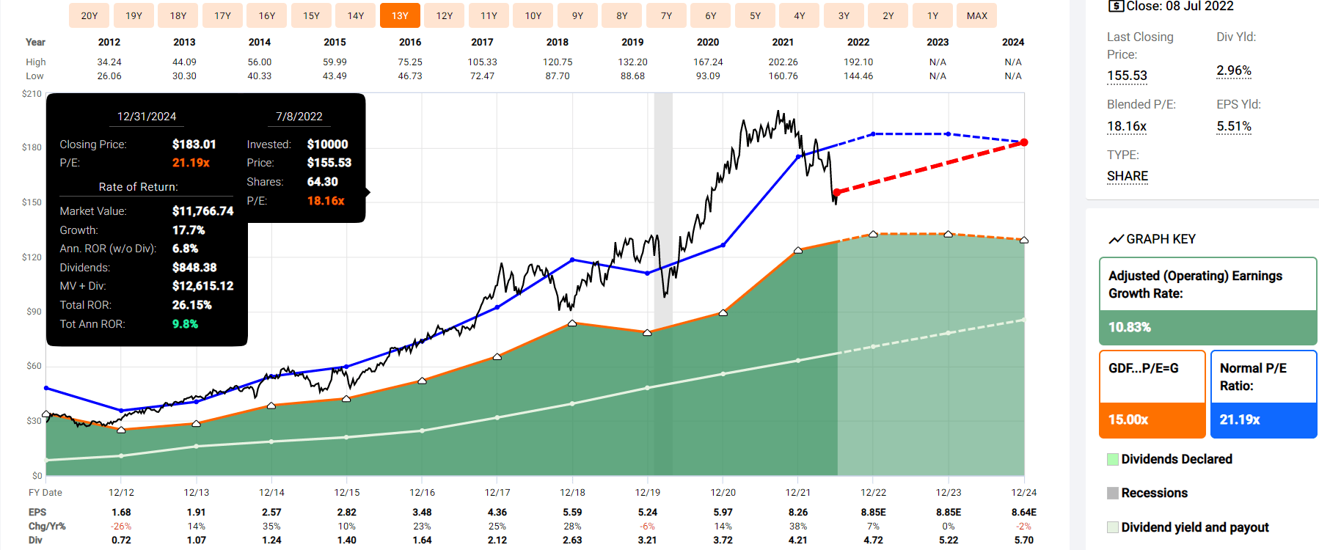Select the 10Y range tab
The height and width of the screenshot is (550, 1319).
[x=533, y=15]
